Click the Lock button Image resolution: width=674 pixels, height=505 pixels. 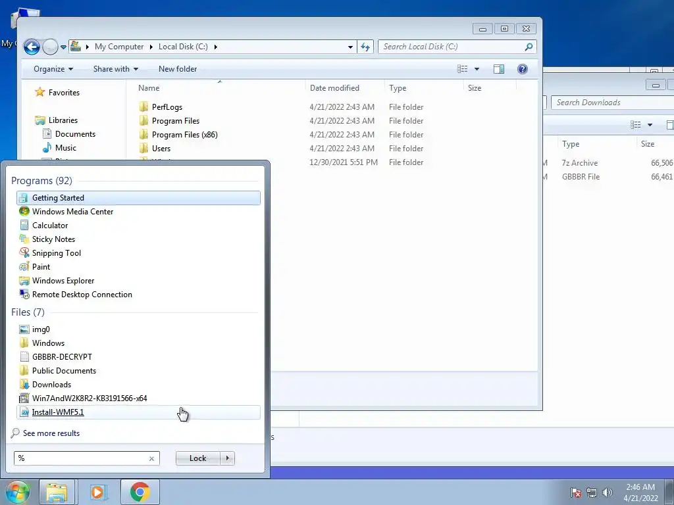click(197, 458)
